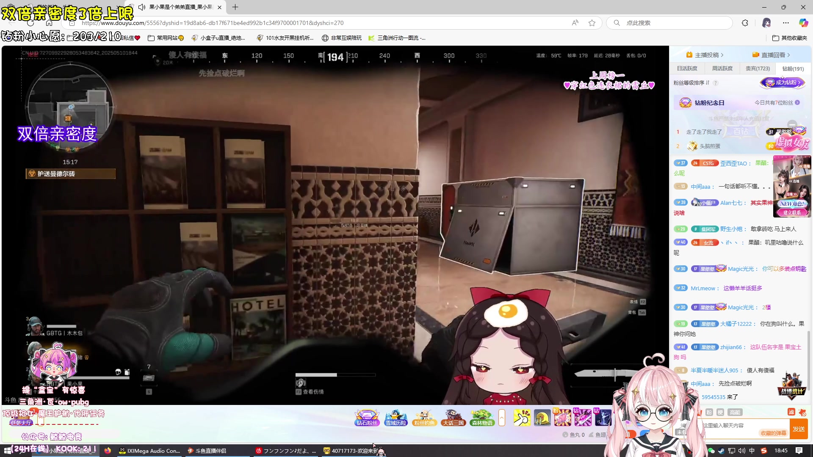813x457 pixels.
Task: Switch to the 周活跃度 tab
Action: [x=722, y=69]
